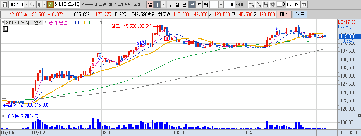Click the 매수 buy button
This screenshot has height=136, width=361.
pyautogui.click(x=284, y=14)
